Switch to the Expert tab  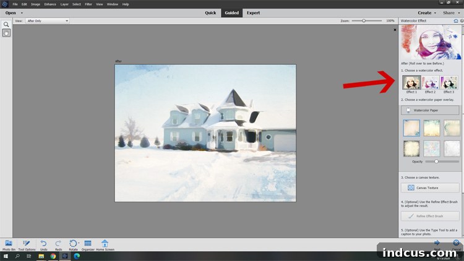253,13
